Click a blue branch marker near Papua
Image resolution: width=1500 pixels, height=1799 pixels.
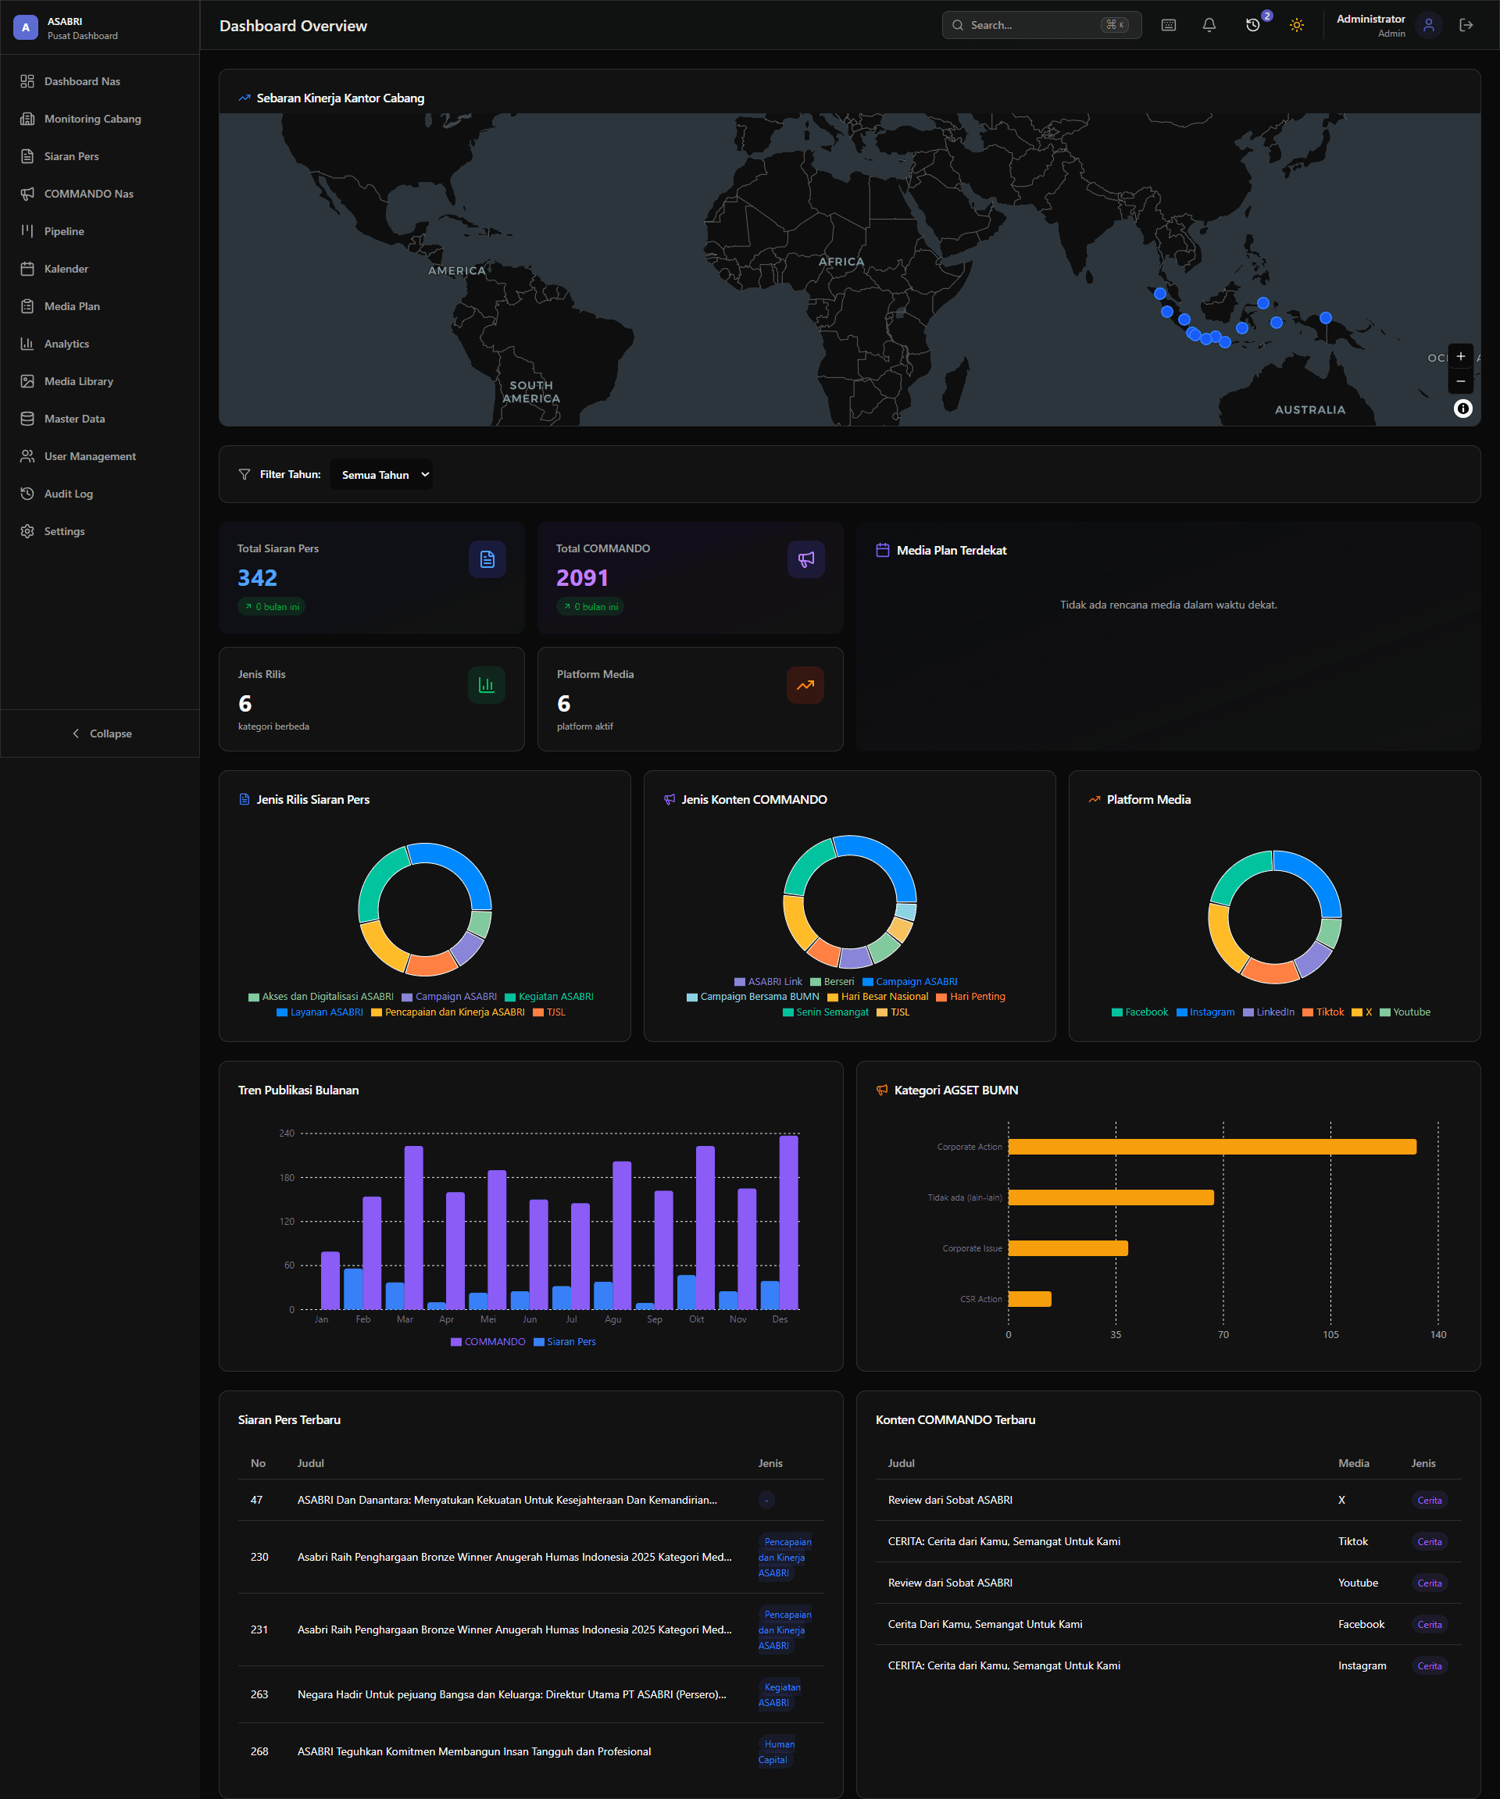[1325, 318]
